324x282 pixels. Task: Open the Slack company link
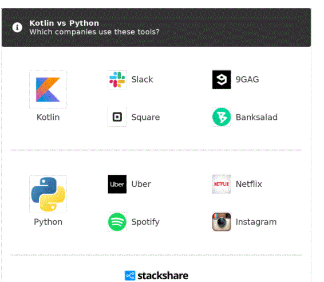tap(143, 80)
